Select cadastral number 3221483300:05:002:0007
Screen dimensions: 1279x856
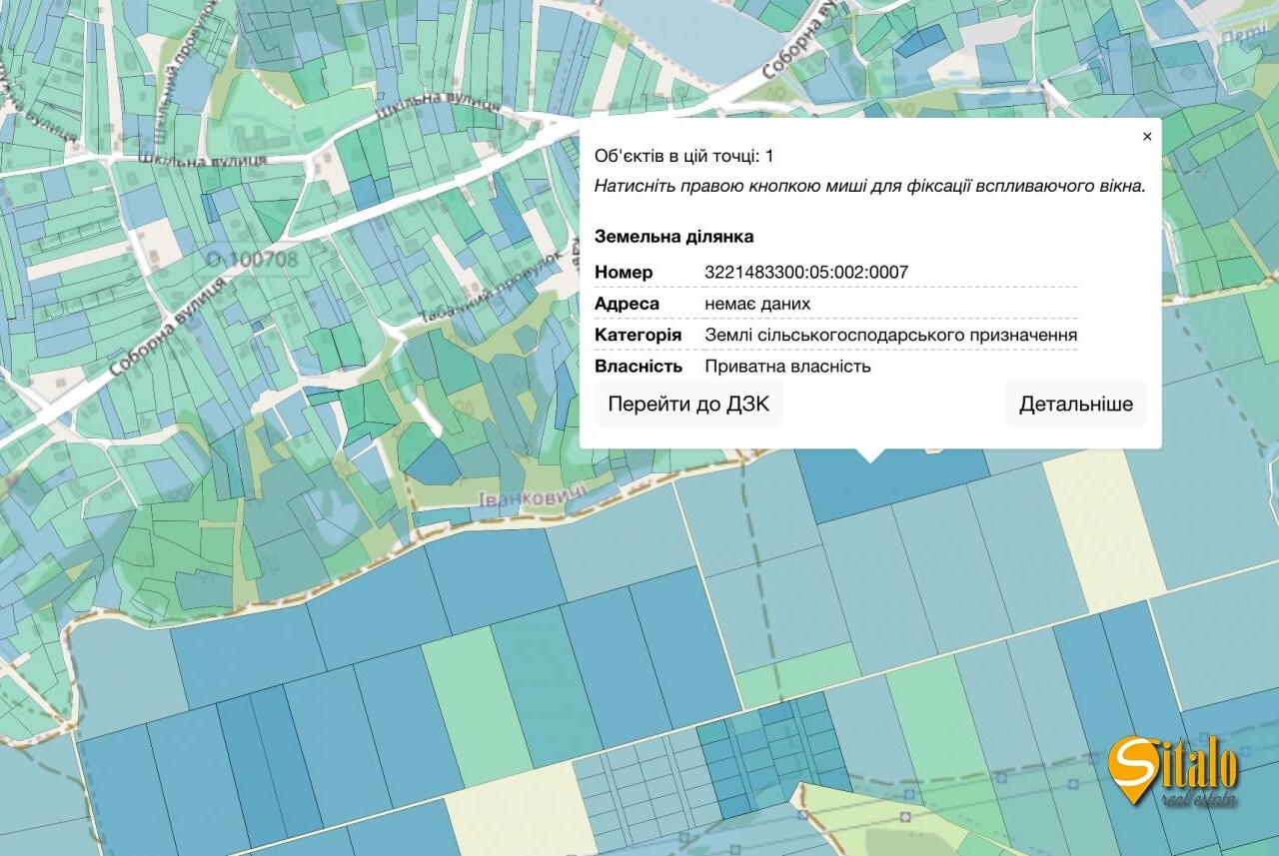(x=805, y=272)
